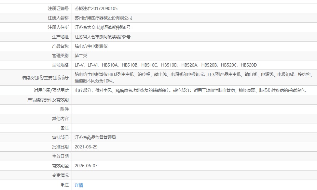This screenshot has width=317, height=190.
Task: Click the 型号规格 label
Action: coord(60,65)
